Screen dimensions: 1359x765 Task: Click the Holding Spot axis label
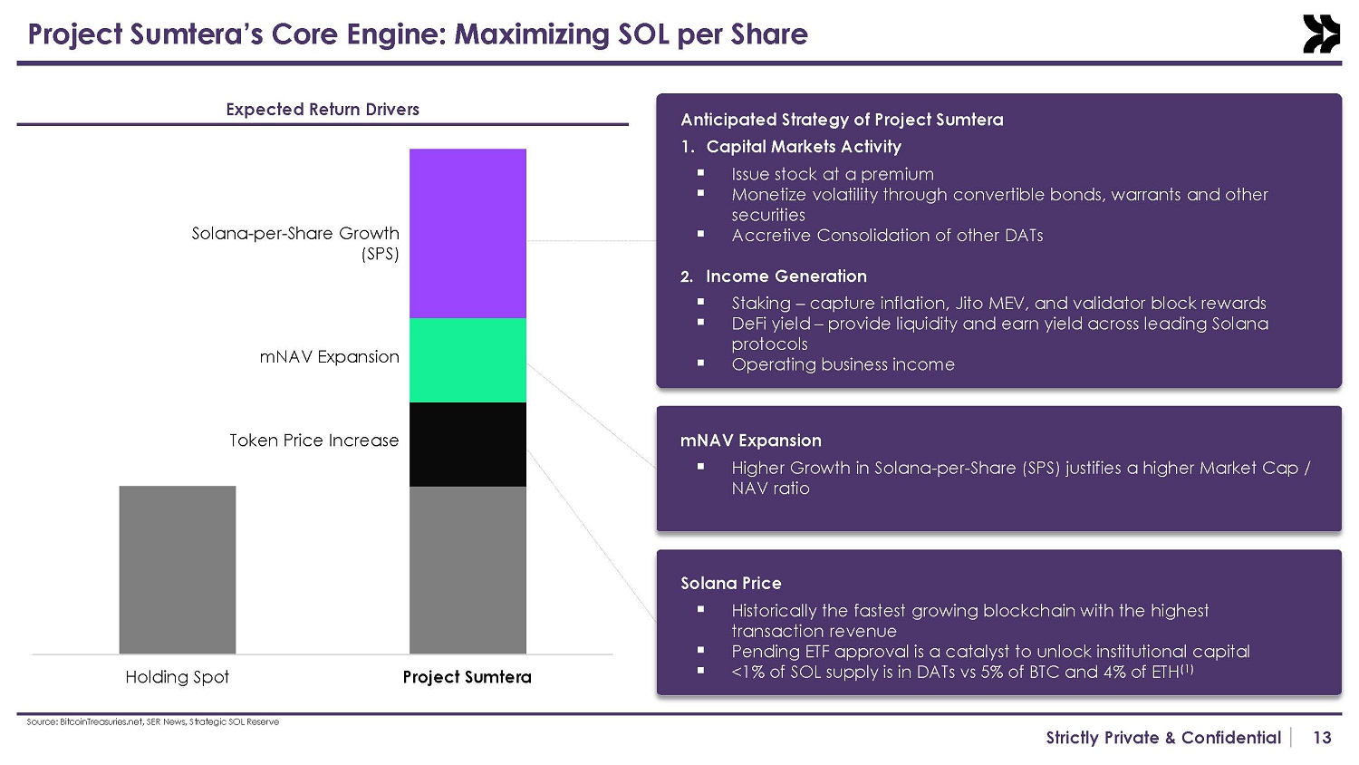178,677
